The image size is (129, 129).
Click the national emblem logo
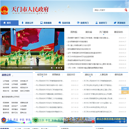pos(4,10)
